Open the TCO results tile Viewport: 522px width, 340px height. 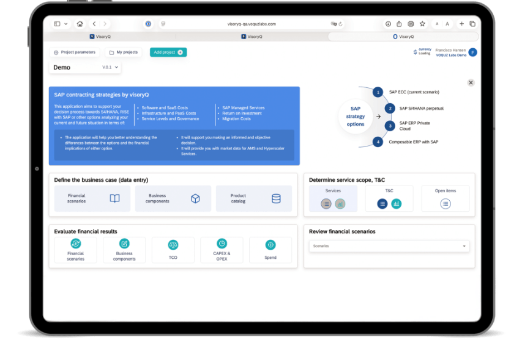pos(173,250)
